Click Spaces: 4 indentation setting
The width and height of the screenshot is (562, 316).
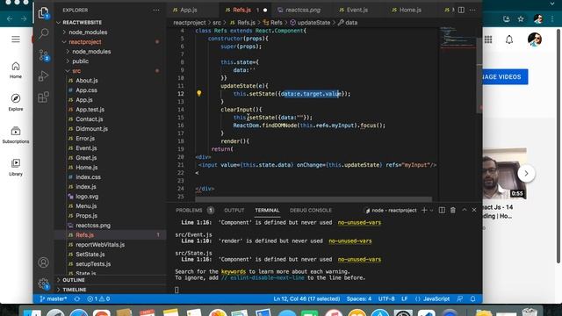coord(359,298)
